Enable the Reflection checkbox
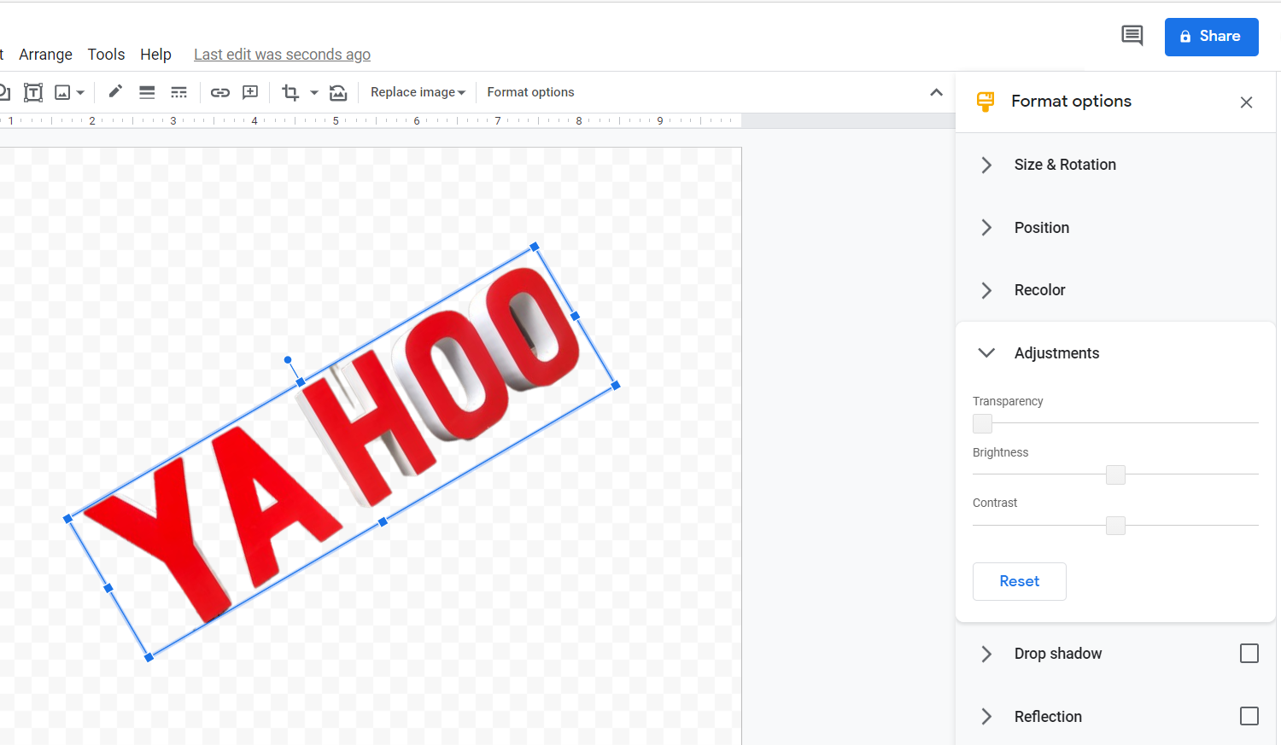 pos(1249,716)
